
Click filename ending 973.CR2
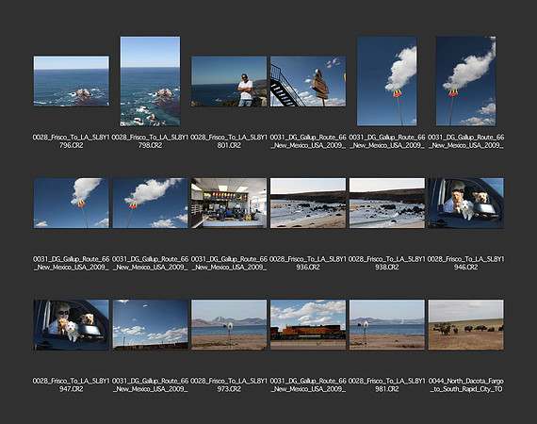point(229,385)
